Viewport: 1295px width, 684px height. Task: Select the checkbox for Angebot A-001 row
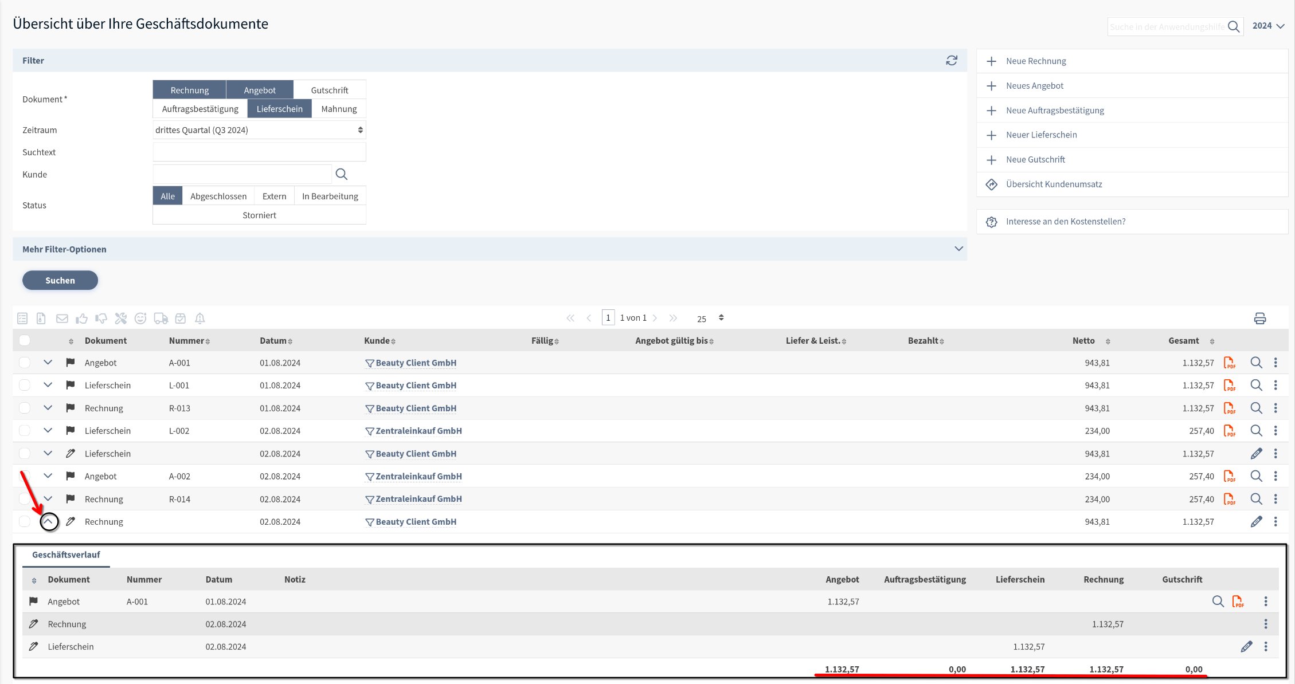point(25,363)
